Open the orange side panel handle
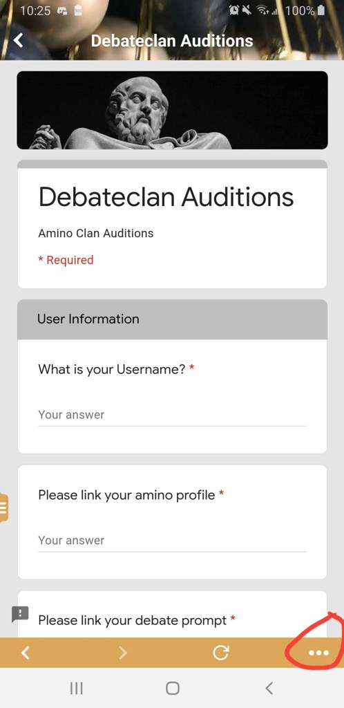The width and height of the screenshot is (344, 708). click(3, 508)
